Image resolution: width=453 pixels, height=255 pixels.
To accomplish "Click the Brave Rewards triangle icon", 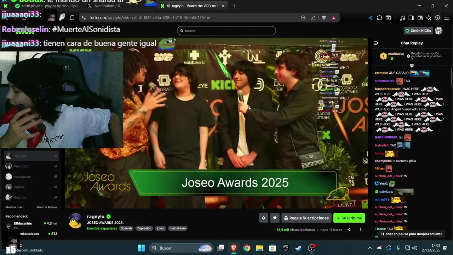I will [x=333, y=18].
